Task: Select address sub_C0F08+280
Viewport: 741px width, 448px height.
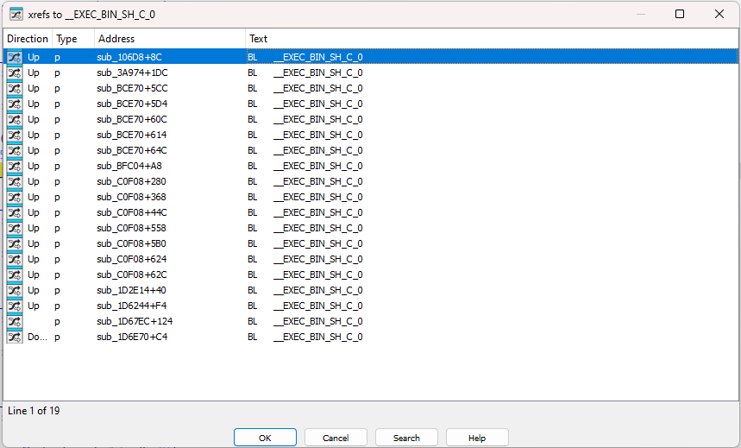Action: pos(131,181)
